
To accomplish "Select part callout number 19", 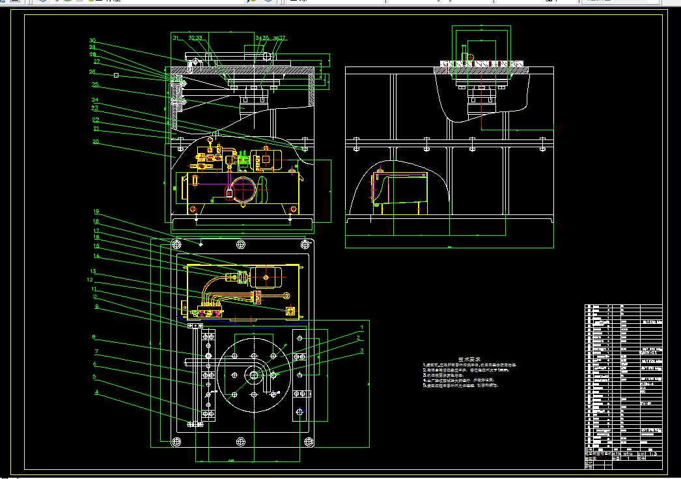I will pos(96,212).
